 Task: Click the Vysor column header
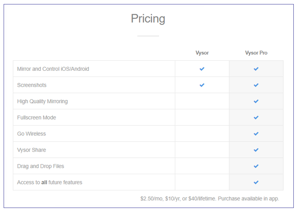pyautogui.click(x=202, y=53)
